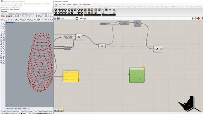Expand the Util panel group
This screenshot has width=203, height=114.
pos(108,15)
